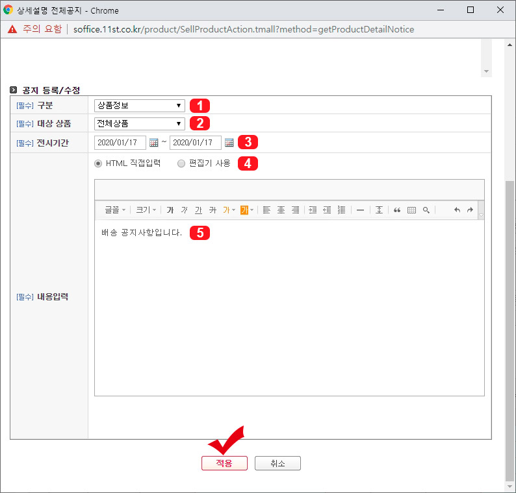Click the page vertical scrollbar thumb
Screen dimensions: 516x493
click(510, 330)
